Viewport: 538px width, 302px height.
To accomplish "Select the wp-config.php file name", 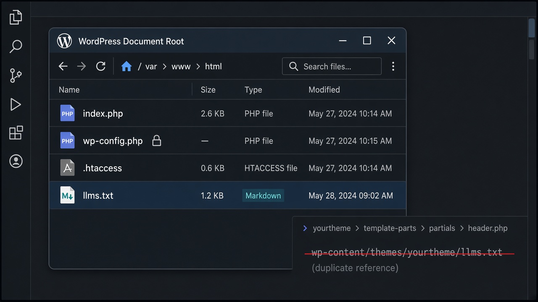I will point(113,141).
